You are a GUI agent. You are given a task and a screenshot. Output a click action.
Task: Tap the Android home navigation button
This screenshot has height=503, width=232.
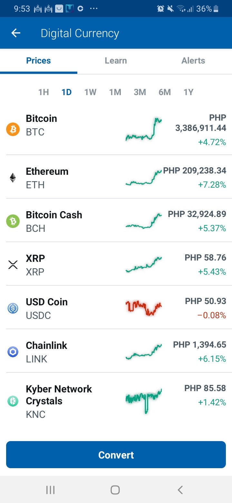tap(115, 490)
